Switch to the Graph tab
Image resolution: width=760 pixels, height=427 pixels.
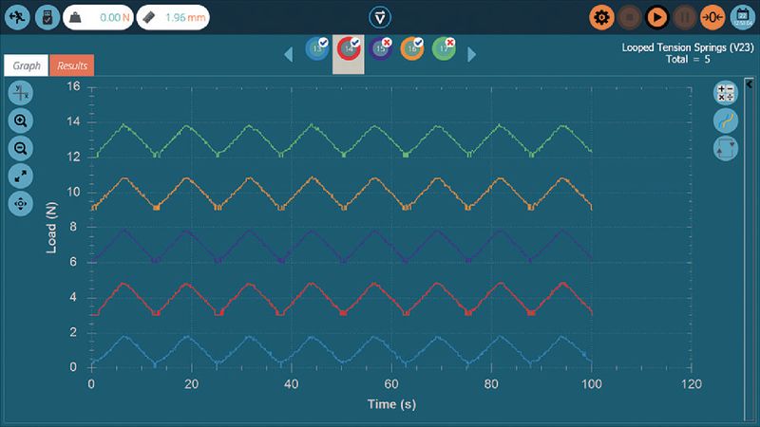(x=27, y=65)
